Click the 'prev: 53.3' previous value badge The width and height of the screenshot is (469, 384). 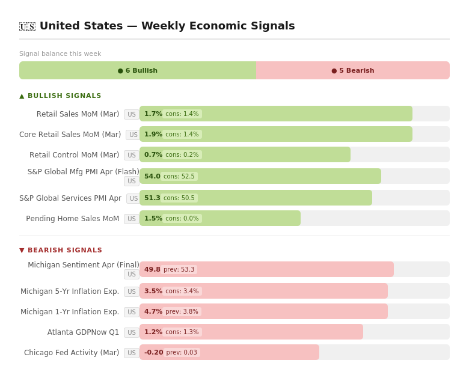pyautogui.click(x=179, y=270)
